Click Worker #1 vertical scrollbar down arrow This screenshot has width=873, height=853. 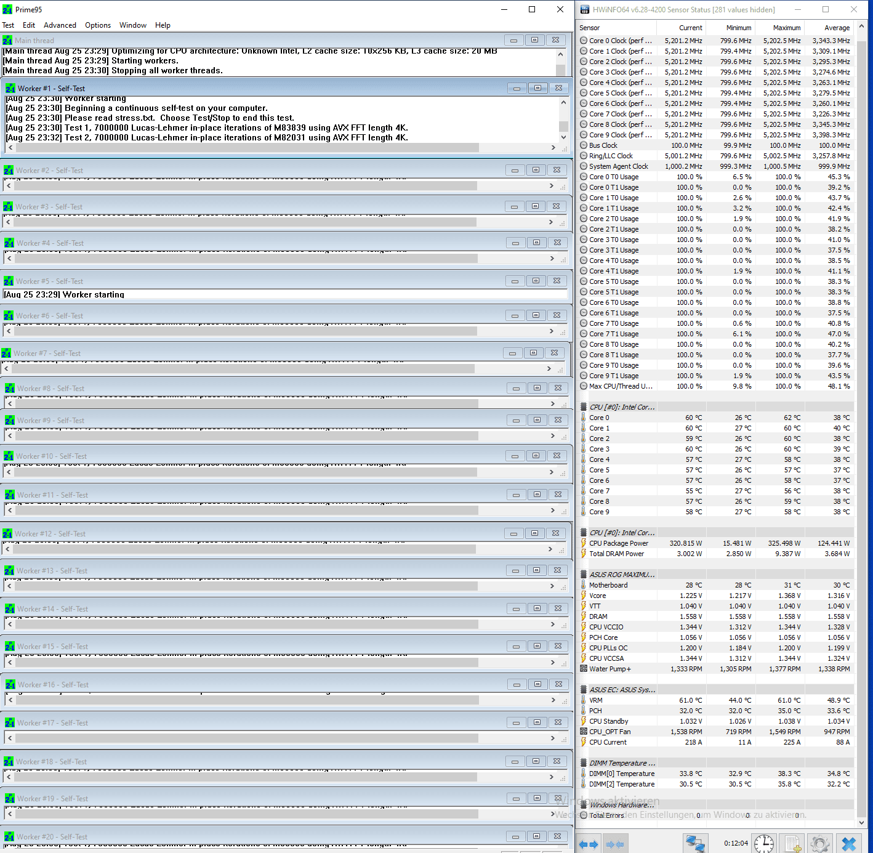coord(563,137)
